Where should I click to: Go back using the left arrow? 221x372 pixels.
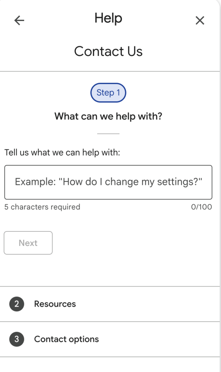tap(19, 21)
